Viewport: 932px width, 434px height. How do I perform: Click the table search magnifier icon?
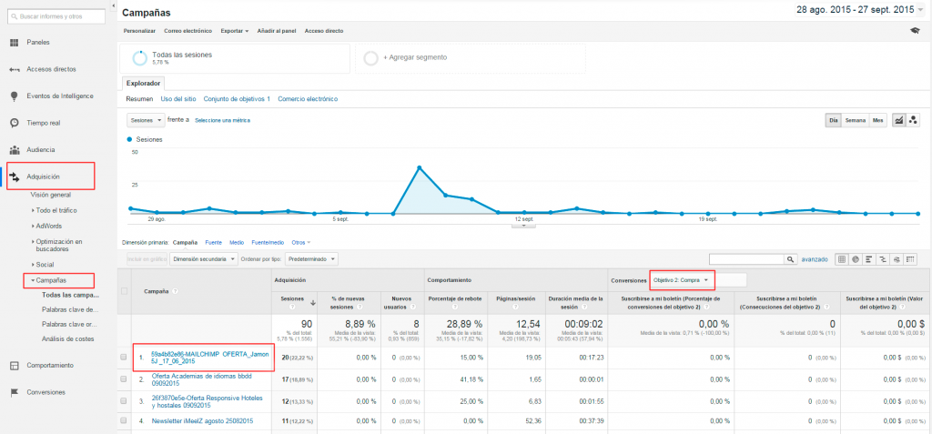click(x=791, y=259)
